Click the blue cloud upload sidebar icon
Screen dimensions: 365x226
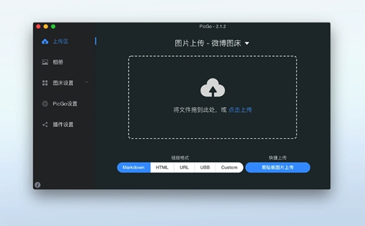(x=45, y=42)
